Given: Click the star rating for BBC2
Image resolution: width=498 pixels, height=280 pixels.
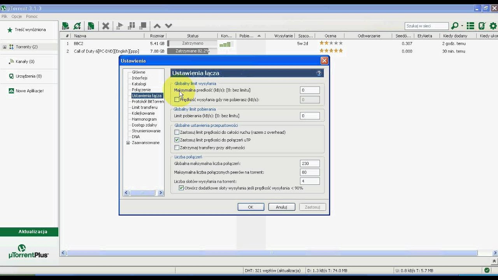Looking at the screenshot, I should tap(331, 43).
